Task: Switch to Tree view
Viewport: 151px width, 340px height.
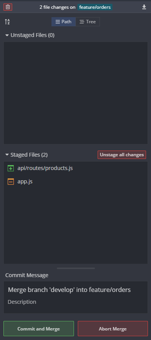Action: click(x=88, y=22)
